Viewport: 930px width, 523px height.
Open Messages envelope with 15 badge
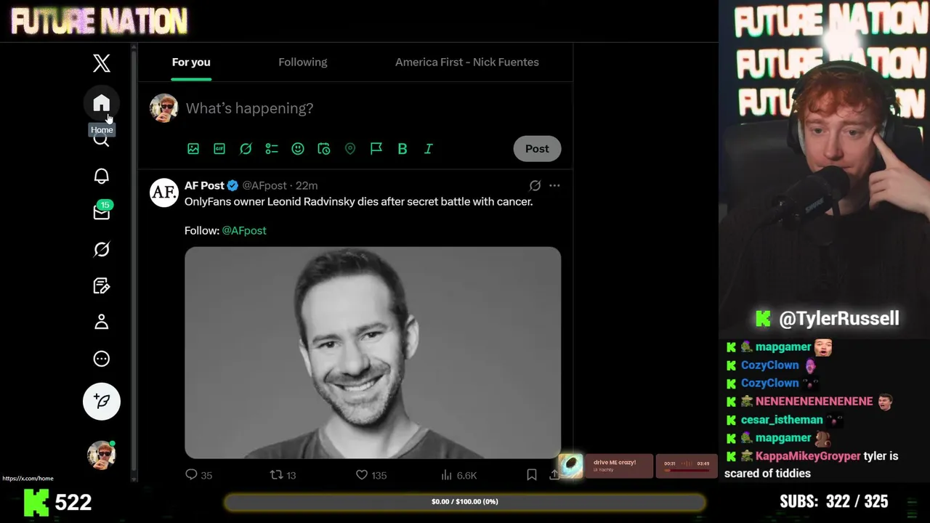coord(102,211)
